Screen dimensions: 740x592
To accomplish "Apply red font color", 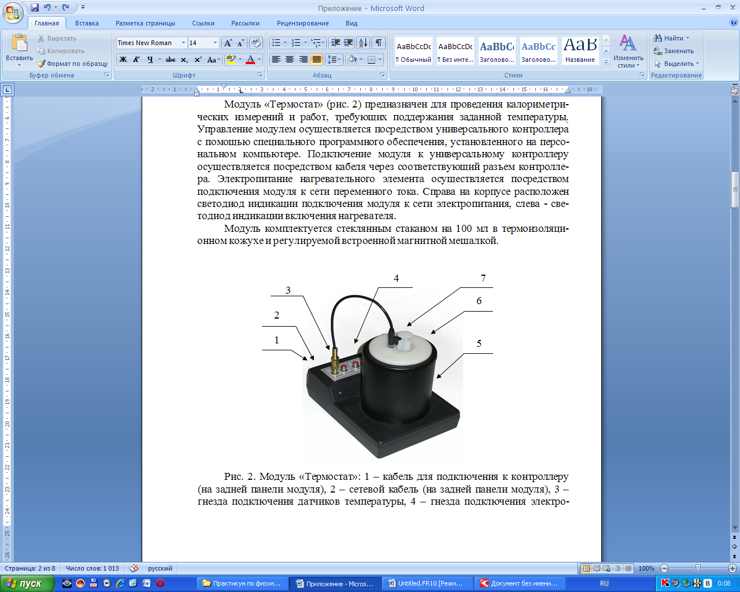I will (250, 59).
